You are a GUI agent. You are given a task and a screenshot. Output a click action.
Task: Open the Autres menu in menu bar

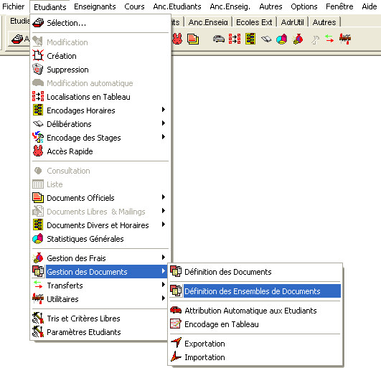(x=271, y=6)
